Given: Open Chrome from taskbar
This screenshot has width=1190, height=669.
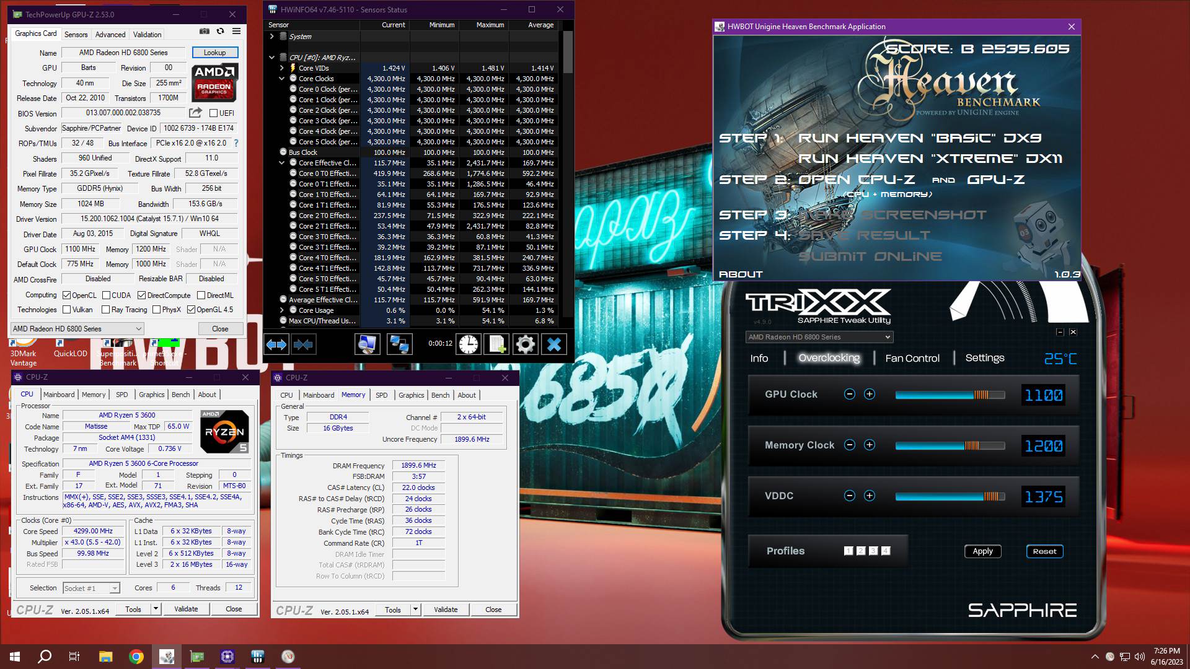Looking at the screenshot, I should tap(136, 657).
